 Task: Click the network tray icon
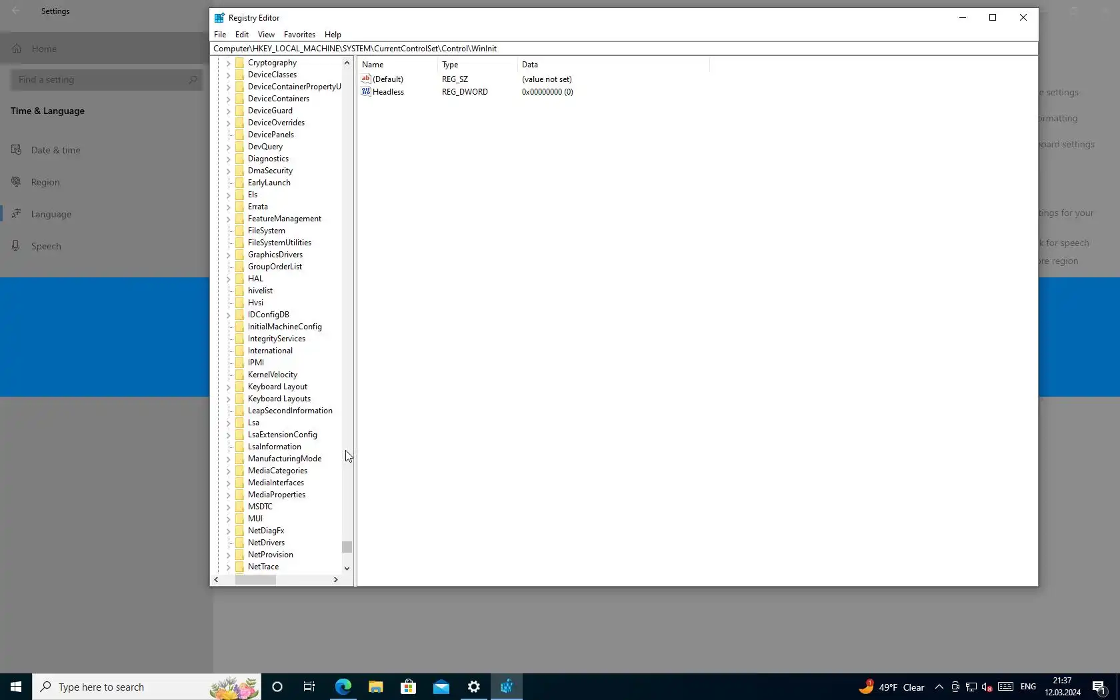971,687
